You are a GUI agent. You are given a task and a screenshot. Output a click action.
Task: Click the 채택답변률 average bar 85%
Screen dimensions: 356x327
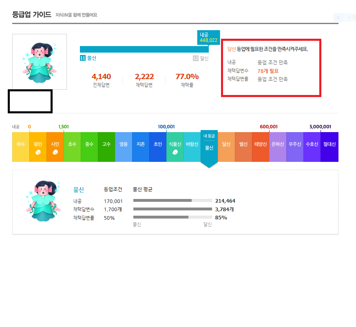click(172, 217)
